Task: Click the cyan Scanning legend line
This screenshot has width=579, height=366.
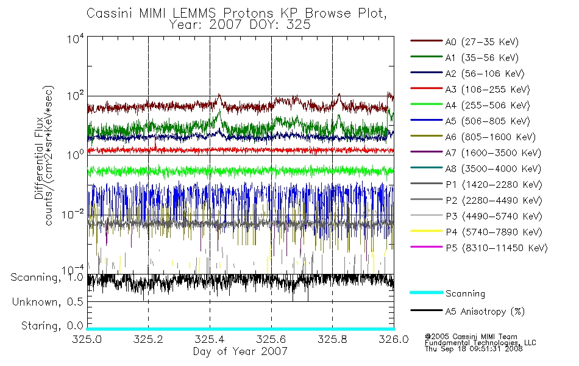Action: coord(427,292)
